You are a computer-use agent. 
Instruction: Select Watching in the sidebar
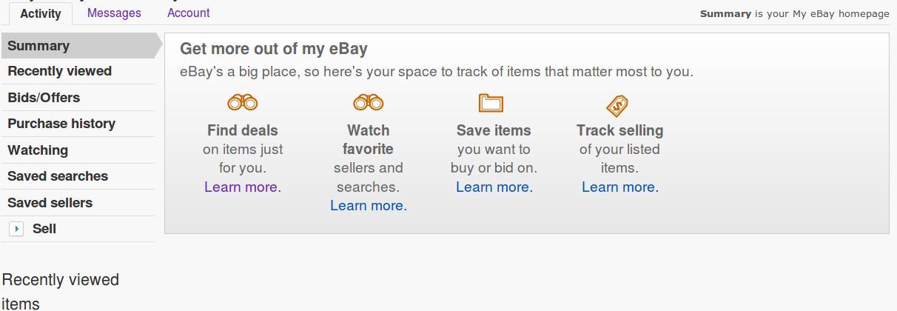click(x=38, y=150)
